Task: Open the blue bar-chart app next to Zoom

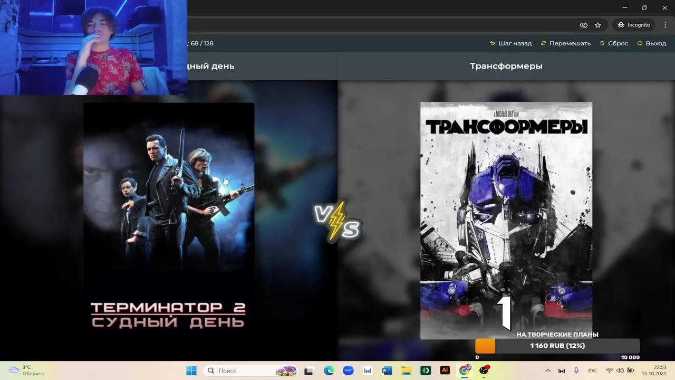Action: click(x=368, y=370)
